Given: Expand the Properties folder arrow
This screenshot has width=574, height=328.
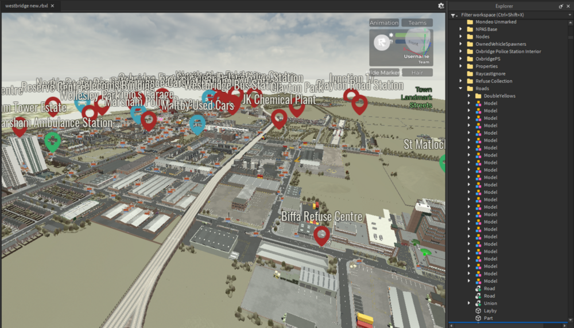Looking at the screenshot, I should click(x=460, y=66).
